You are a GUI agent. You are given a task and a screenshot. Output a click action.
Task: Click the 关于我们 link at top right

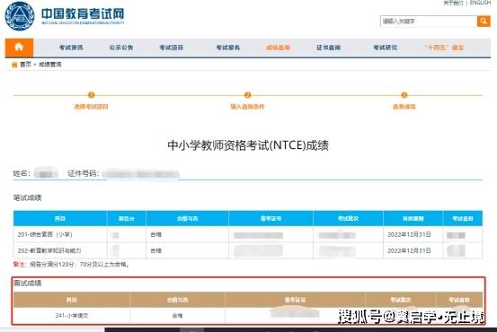click(453, 3)
